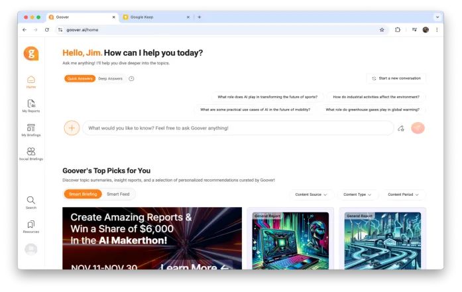
Task: Open the tab search dropdown arrow
Action: 437,17
